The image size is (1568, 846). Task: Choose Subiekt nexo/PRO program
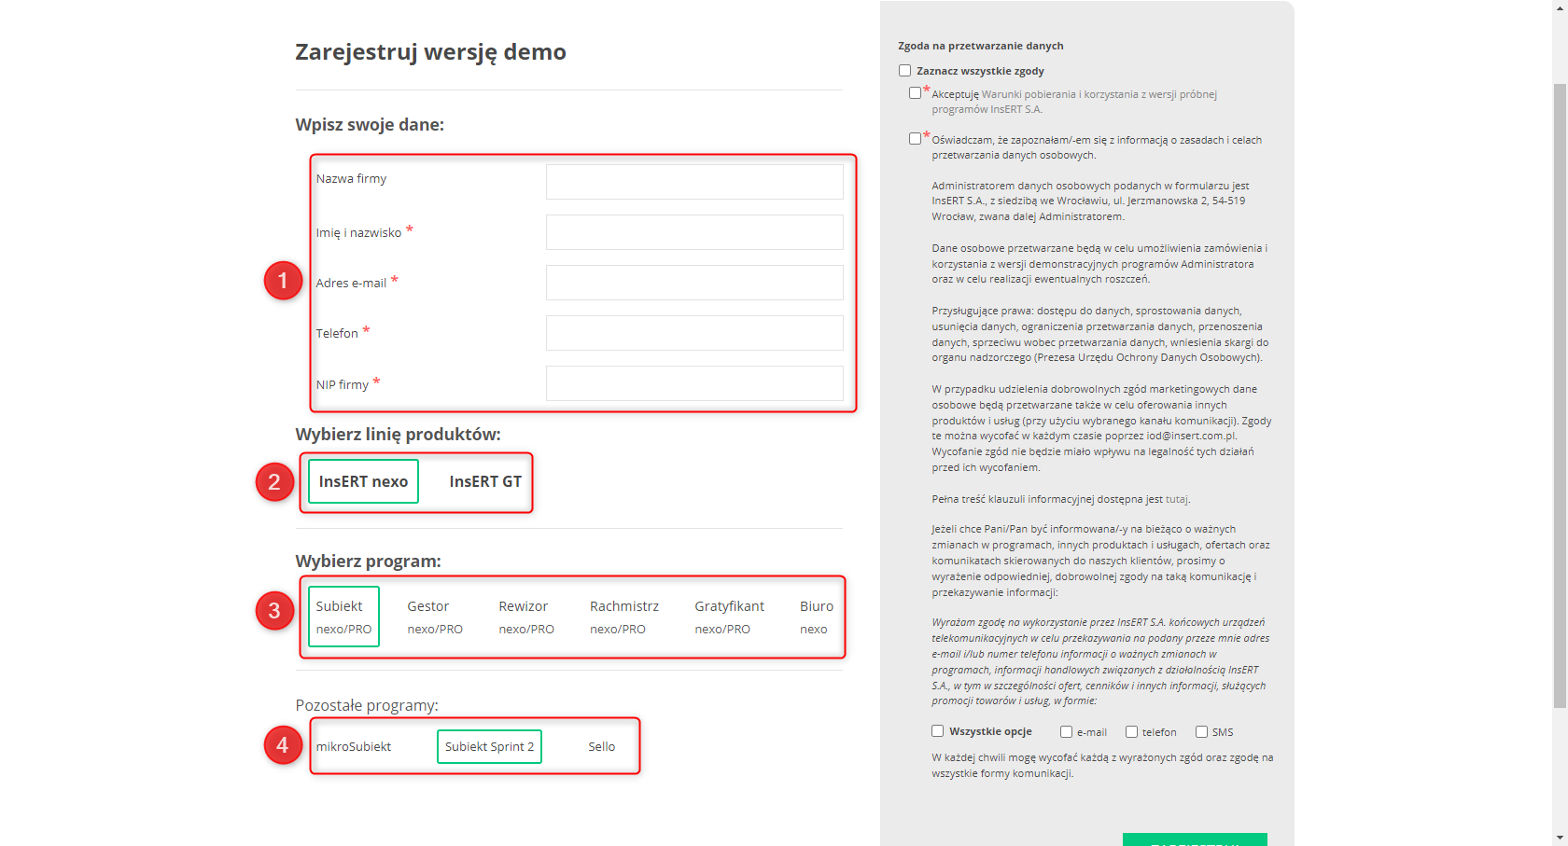343,617
